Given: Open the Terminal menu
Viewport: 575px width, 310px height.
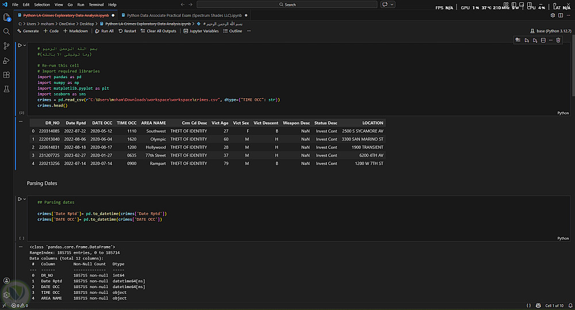Looking at the screenshot, I should click(x=96, y=4).
